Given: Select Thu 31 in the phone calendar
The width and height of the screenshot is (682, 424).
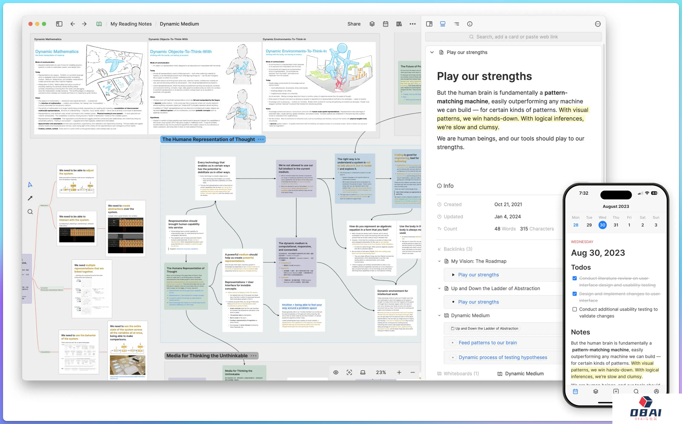Looking at the screenshot, I should [615, 225].
